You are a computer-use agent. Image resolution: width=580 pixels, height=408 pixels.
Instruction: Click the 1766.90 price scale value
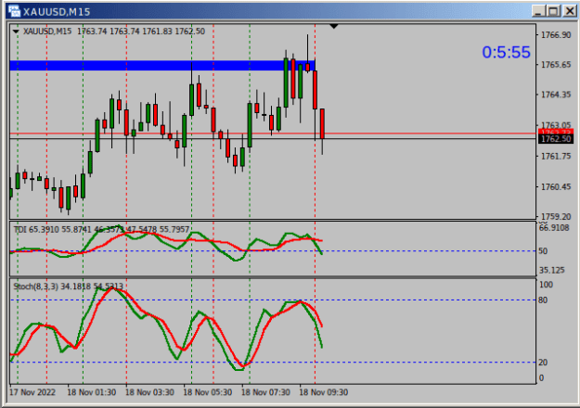[x=556, y=35]
